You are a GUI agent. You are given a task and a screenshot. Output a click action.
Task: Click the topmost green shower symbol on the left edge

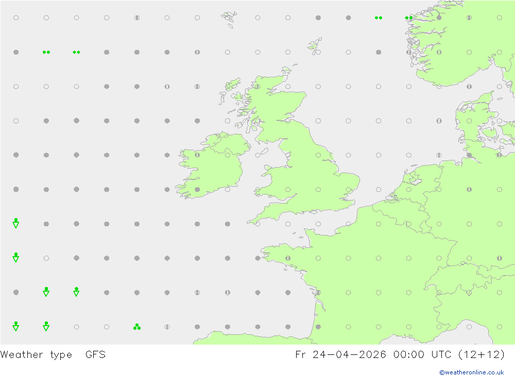coord(16,223)
